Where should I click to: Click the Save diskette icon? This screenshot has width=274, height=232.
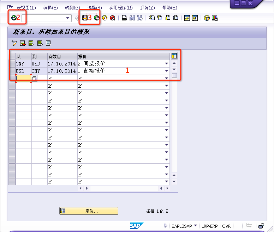pyautogui.click(x=85, y=18)
